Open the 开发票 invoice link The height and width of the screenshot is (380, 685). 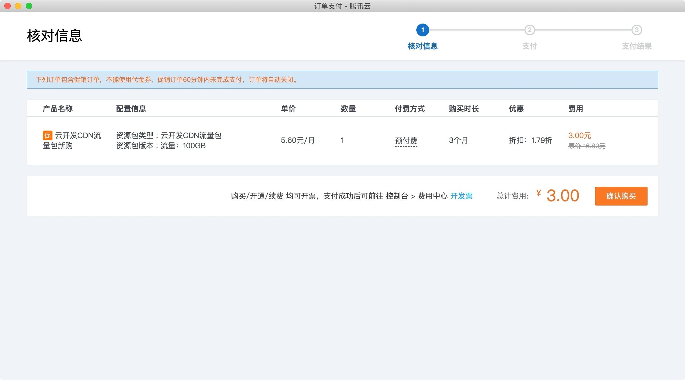pyautogui.click(x=461, y=196)
